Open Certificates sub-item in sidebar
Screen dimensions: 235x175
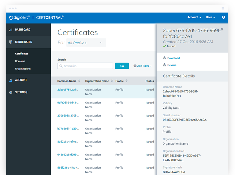pyautogui.click(x=22, y=54)
